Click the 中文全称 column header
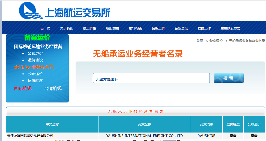266x141 pixels. click(x=52, y=124)
